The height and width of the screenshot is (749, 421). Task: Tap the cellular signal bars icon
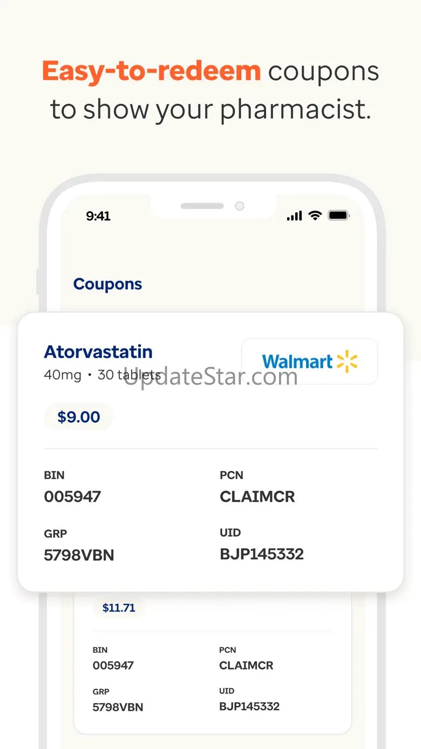294,216
